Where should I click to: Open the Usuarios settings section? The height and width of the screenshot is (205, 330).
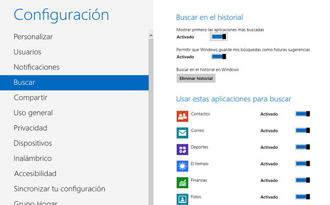click(74, 52)
